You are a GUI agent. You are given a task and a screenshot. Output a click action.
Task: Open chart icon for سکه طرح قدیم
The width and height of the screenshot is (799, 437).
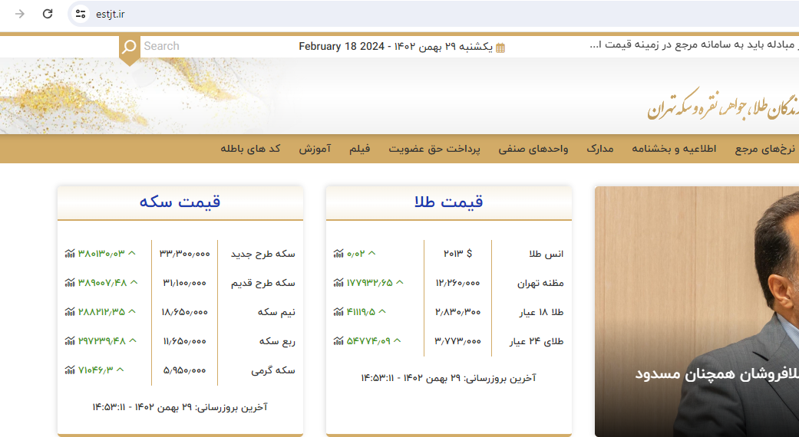point(70,283)
